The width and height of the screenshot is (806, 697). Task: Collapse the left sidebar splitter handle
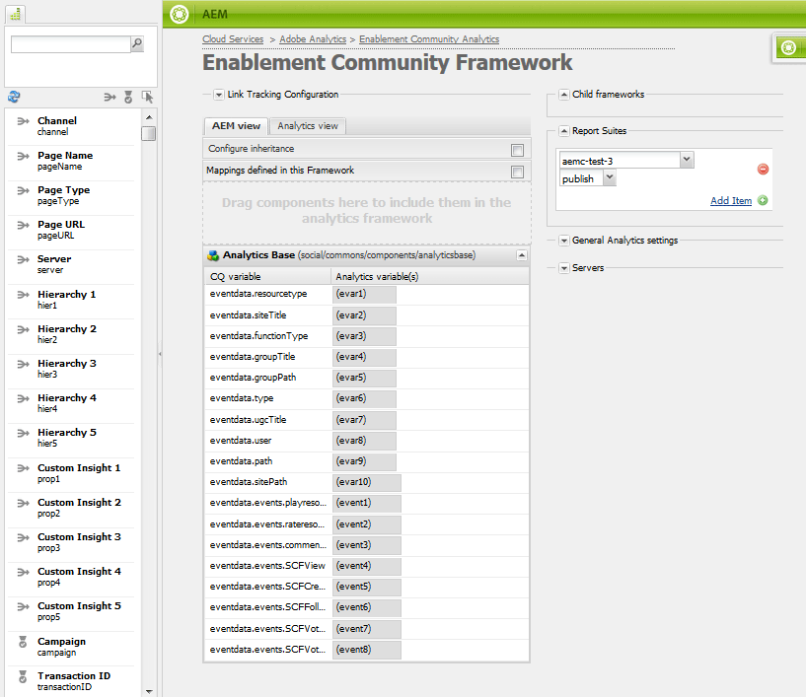pyautogui.click(x=160, y=354)
